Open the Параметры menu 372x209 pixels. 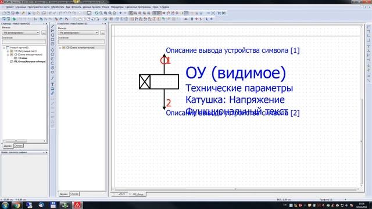pos(117,7)
